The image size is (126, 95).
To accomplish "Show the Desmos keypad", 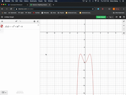I will click(4, 92).
